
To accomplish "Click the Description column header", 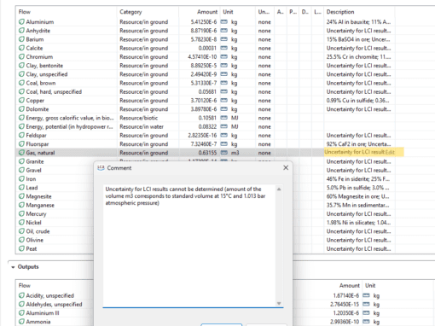I will (x=340, y=12).
